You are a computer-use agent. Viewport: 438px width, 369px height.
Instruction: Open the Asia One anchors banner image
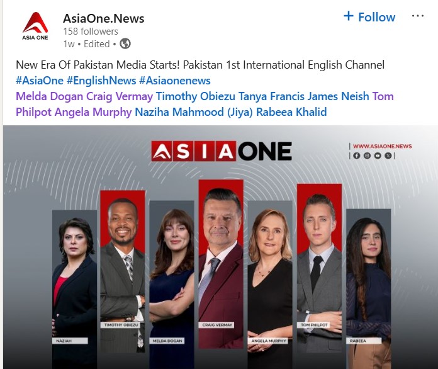click(x=220, y=247)
